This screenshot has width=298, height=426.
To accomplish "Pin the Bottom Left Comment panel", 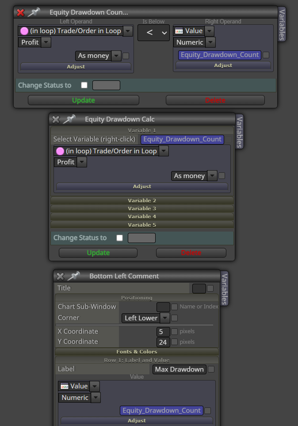I will (74, 276).
